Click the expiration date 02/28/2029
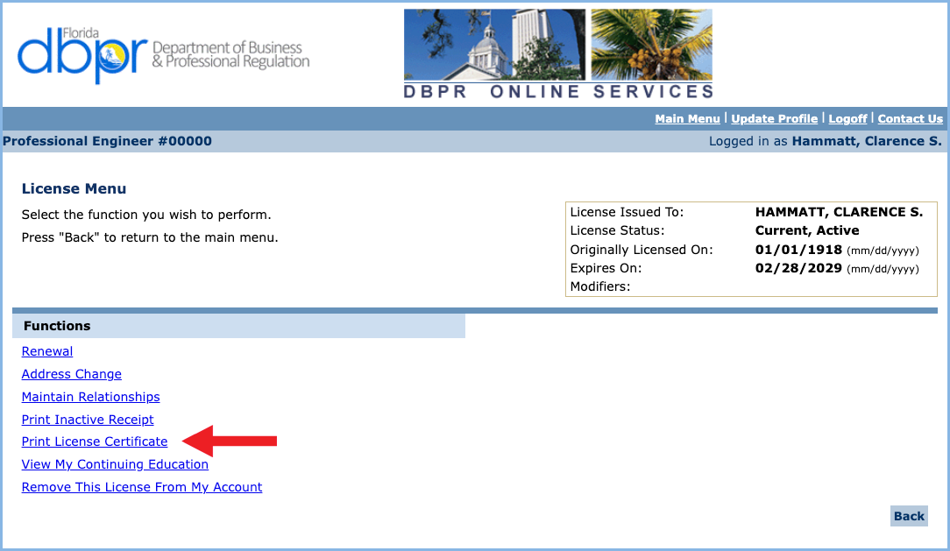950x551 pixels. (x=798, y=268)
